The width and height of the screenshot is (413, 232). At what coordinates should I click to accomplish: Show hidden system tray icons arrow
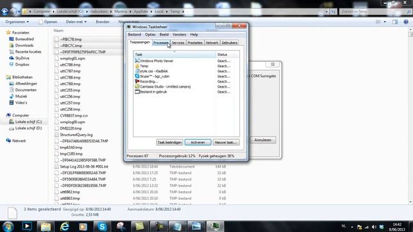coord(352,227)
